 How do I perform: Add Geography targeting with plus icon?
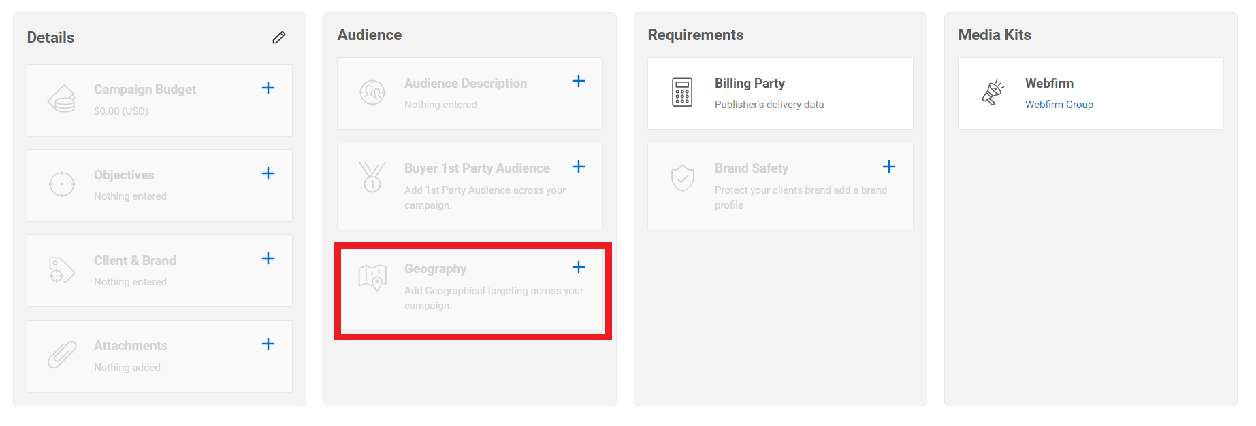click(x=579, y=267)
